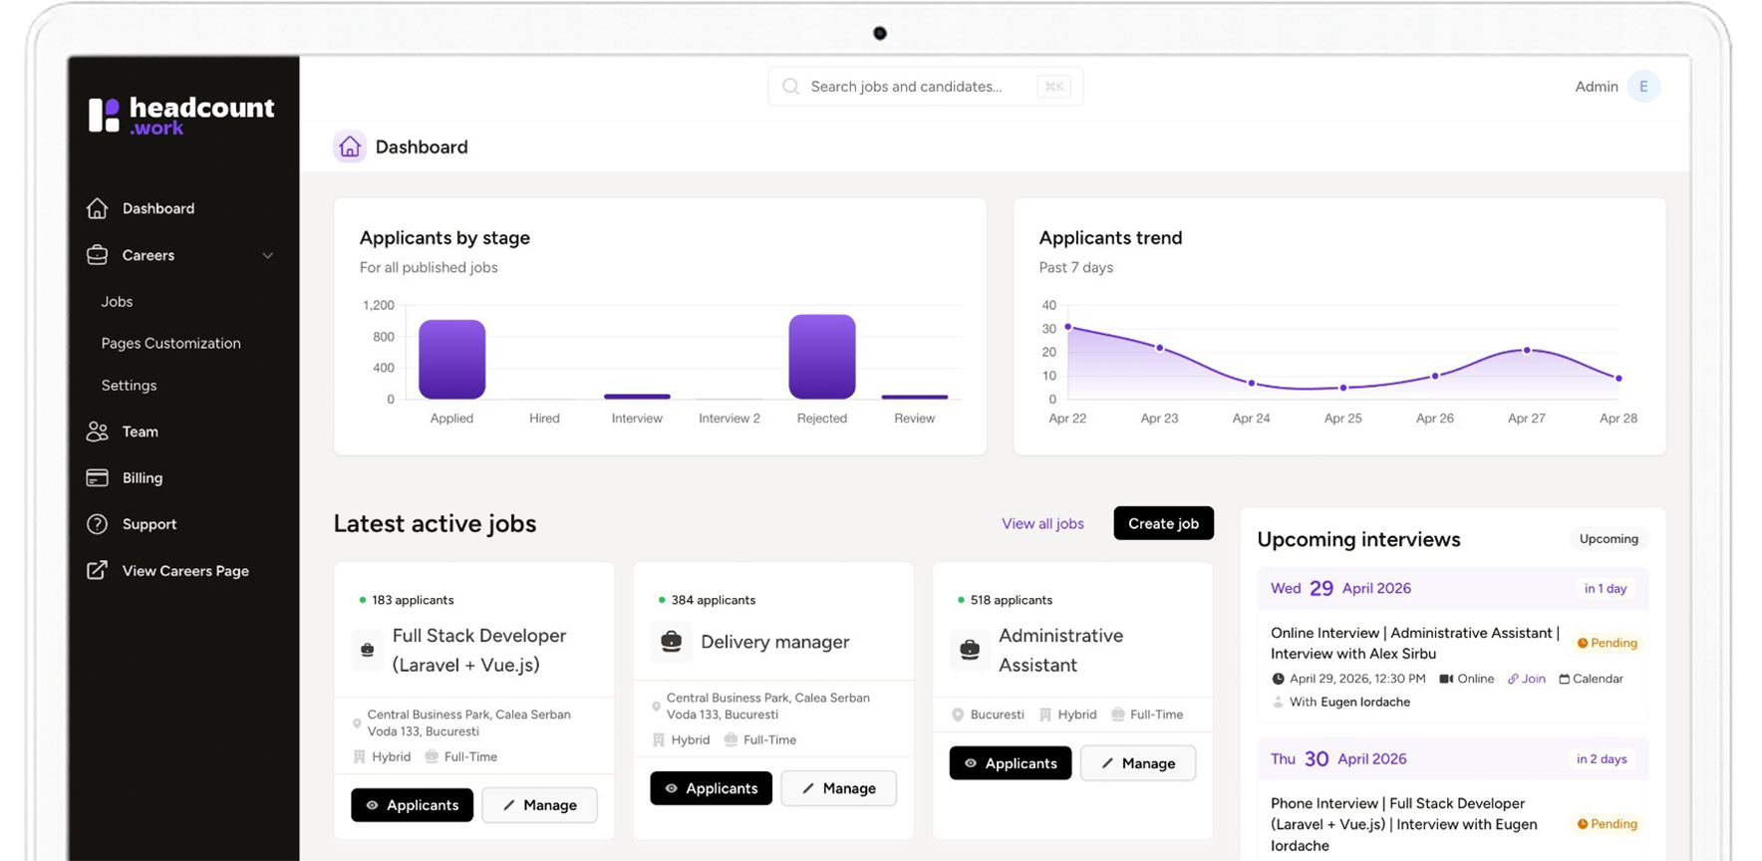
Task: Click the Create job button
Action: point(1163,523)
